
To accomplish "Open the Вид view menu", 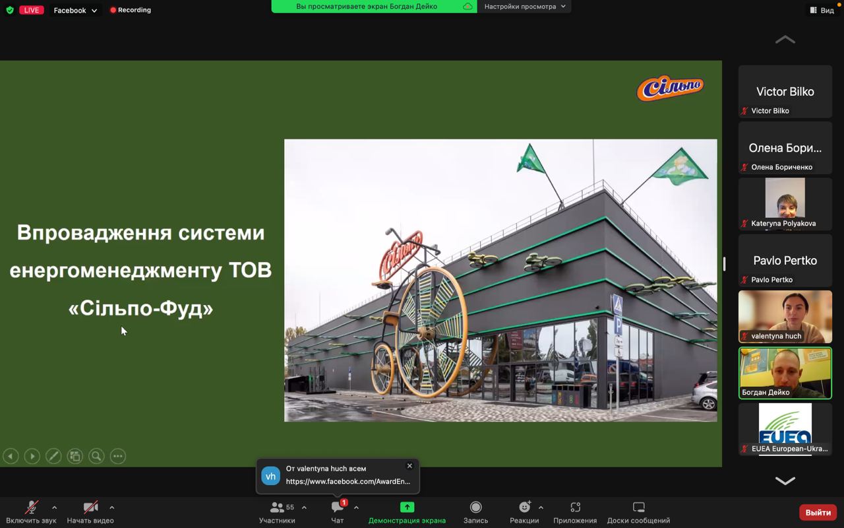I will tap(822, 10).
